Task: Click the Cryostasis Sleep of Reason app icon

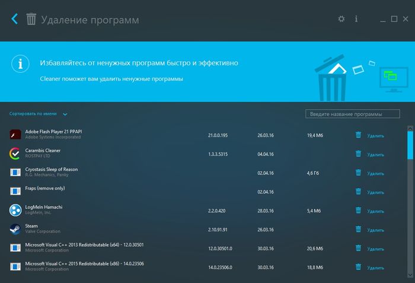Action: [x=15, y=172]
